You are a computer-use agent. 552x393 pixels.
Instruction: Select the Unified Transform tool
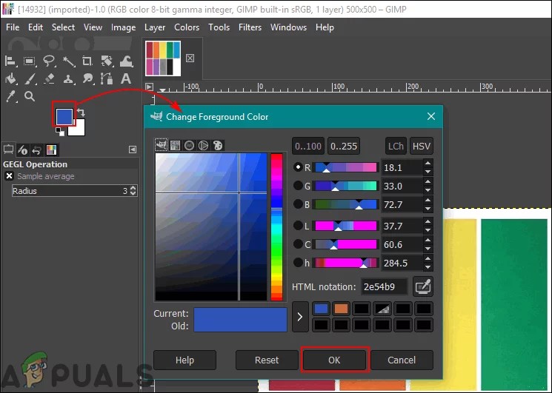point(107,61)
